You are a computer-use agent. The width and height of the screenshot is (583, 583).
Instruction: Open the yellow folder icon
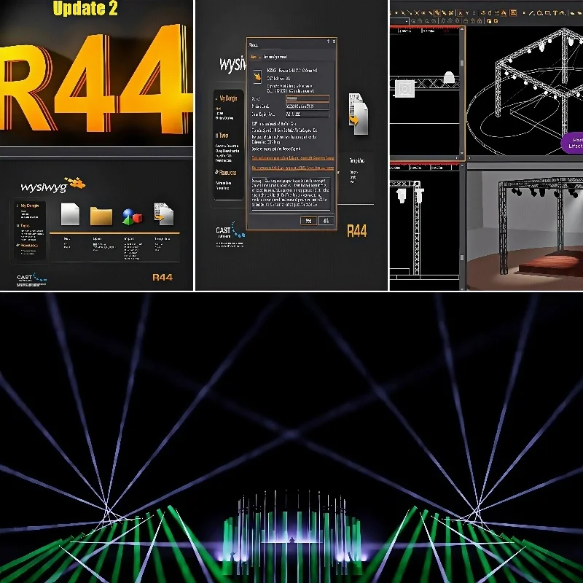tap(101, 216)
